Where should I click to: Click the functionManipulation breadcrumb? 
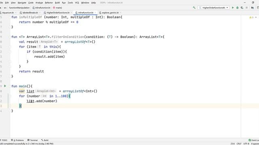click(x=19, y=8)
